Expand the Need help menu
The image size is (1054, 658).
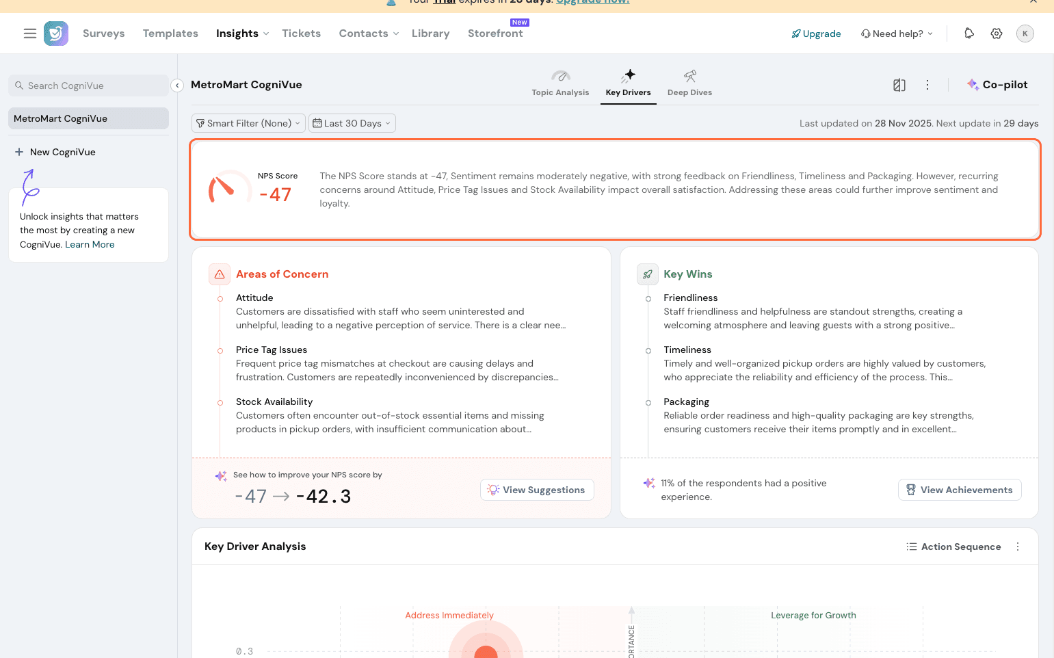click(897, 34)
